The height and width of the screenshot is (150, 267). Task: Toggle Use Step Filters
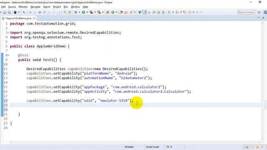pyautogui.click(x=70, y=12)
